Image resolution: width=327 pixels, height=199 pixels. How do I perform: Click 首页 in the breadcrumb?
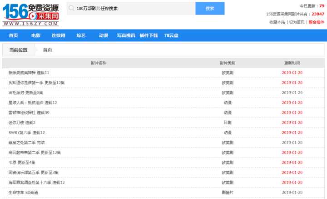point(48,50)
